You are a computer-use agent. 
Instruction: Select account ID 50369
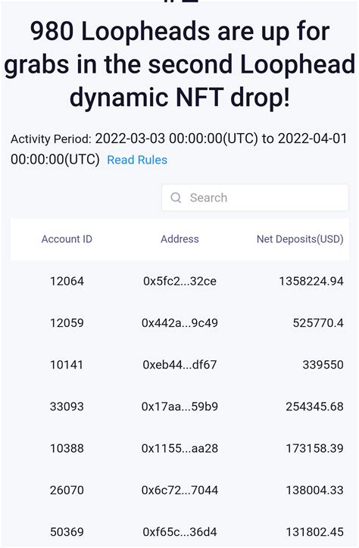[67, 532]
